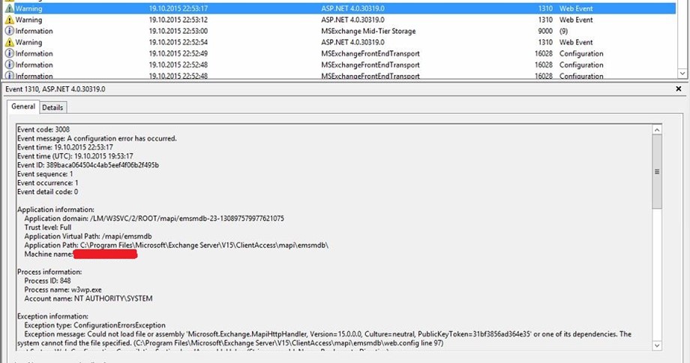
Task: Click 'Event message: A configuration error has occurred.'
Action: pos(97,138)
